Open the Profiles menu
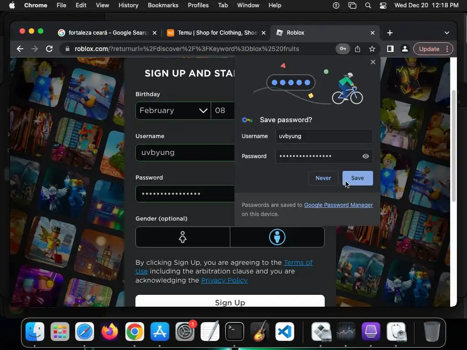Viewport: 467px width, 350px height. (x=198, y=5)
